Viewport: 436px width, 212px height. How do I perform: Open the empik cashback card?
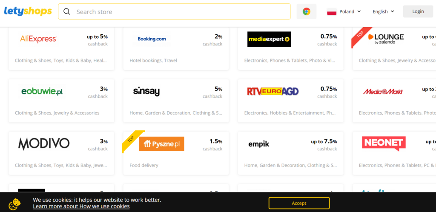pos(290,153)
